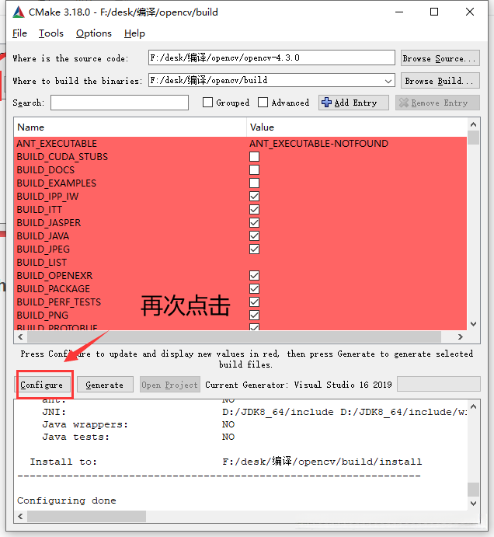Uncheck BUILD_OPENEXR checkbox
The width and height of the screenshot is (494, 537).
coord(254,275)
